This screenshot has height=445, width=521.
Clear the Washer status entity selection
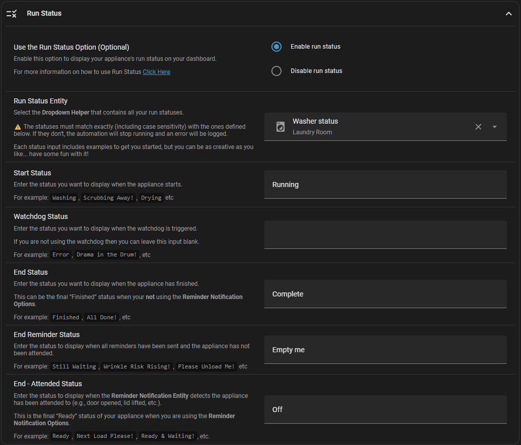click(x=478, y=127)
